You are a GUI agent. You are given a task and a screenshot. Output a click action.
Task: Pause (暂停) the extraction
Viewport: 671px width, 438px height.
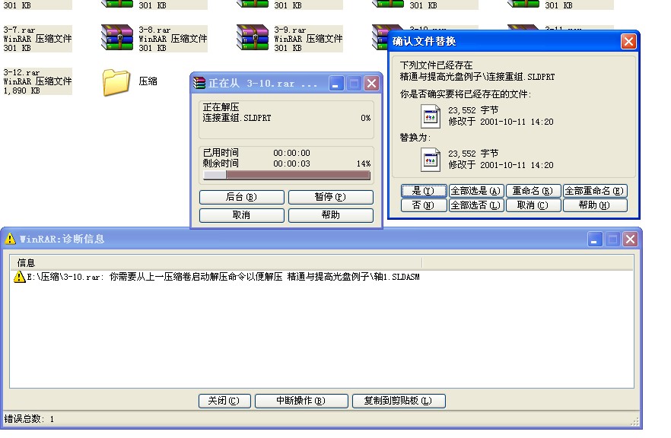pos(330,197)
